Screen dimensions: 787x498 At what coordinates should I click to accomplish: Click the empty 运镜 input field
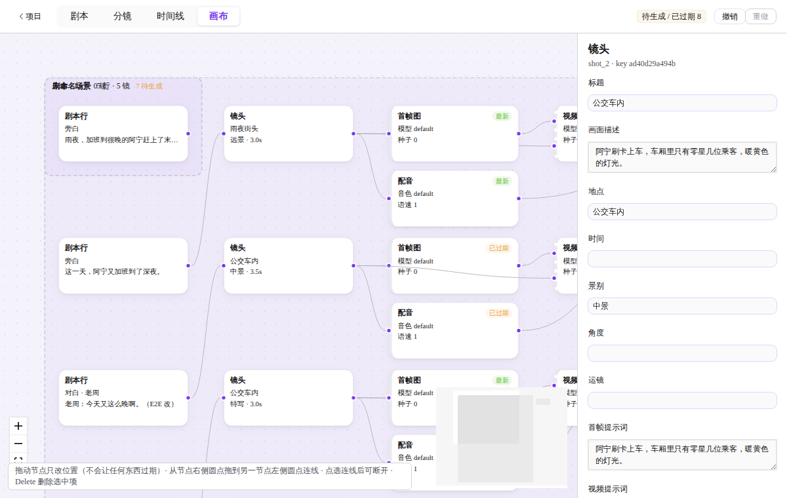click(x=682, y=400)
